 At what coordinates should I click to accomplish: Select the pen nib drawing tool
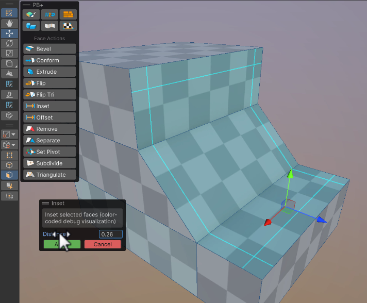click(9, 94)
